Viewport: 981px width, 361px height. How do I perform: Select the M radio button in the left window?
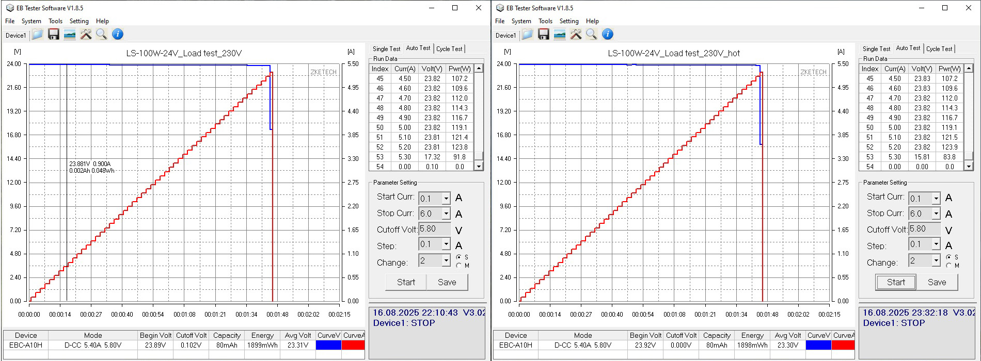pos(458,266)
